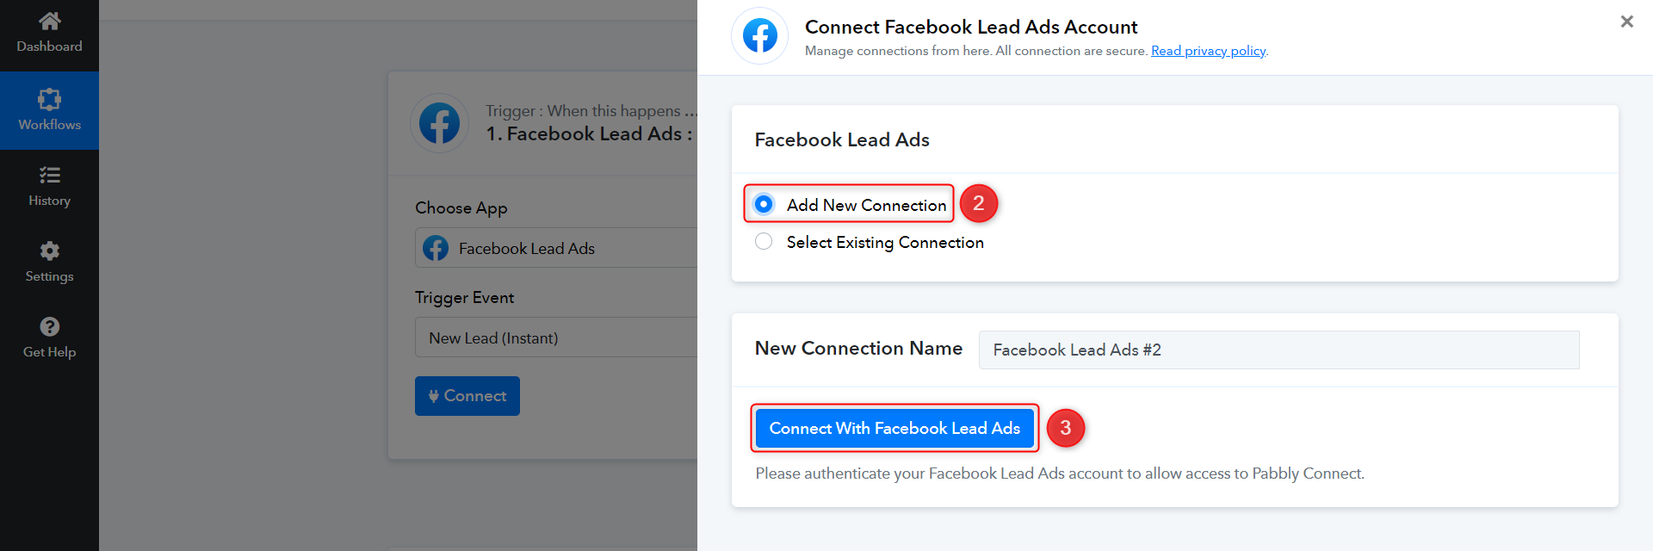The height and width of the screenshot is (551, 1653).
Task: Click the History label in sidebar
Action: pos(50,201)
